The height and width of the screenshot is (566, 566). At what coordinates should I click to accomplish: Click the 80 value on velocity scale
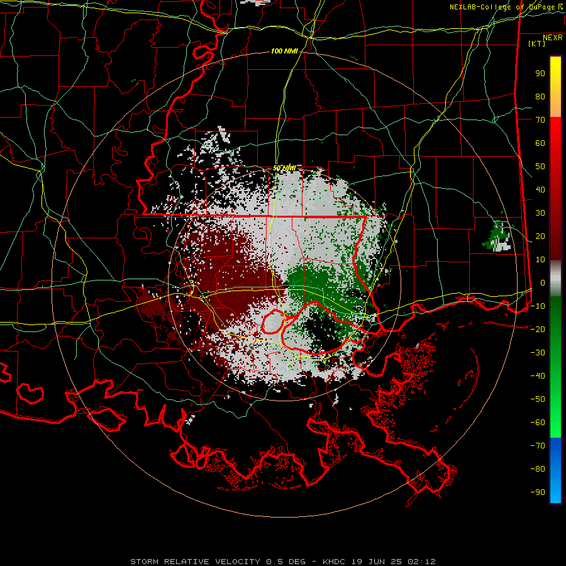coord(540,97)
